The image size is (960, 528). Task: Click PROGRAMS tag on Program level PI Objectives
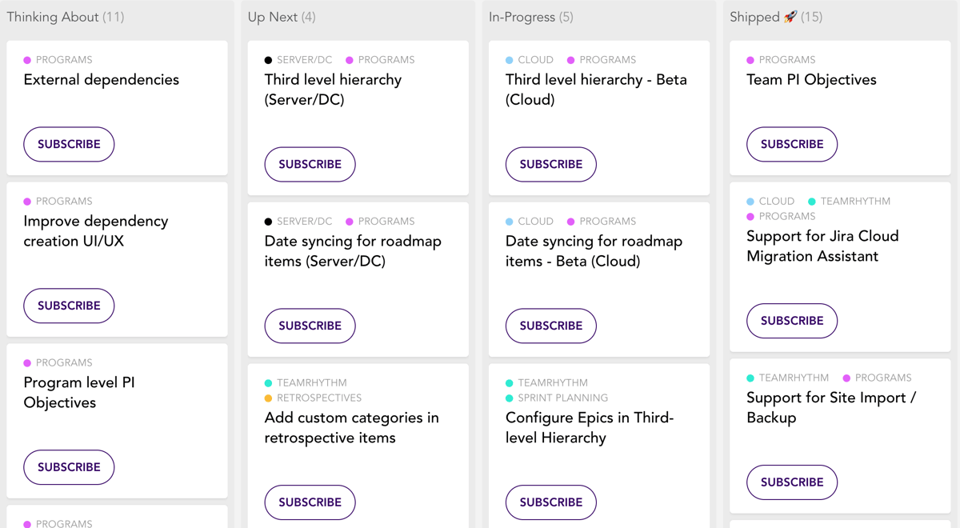coord(58,363)
